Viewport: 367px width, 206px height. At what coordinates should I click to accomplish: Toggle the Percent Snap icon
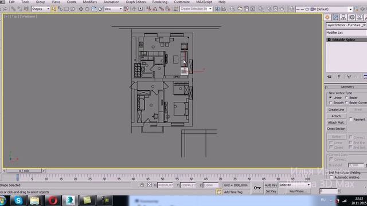(162, 9)
